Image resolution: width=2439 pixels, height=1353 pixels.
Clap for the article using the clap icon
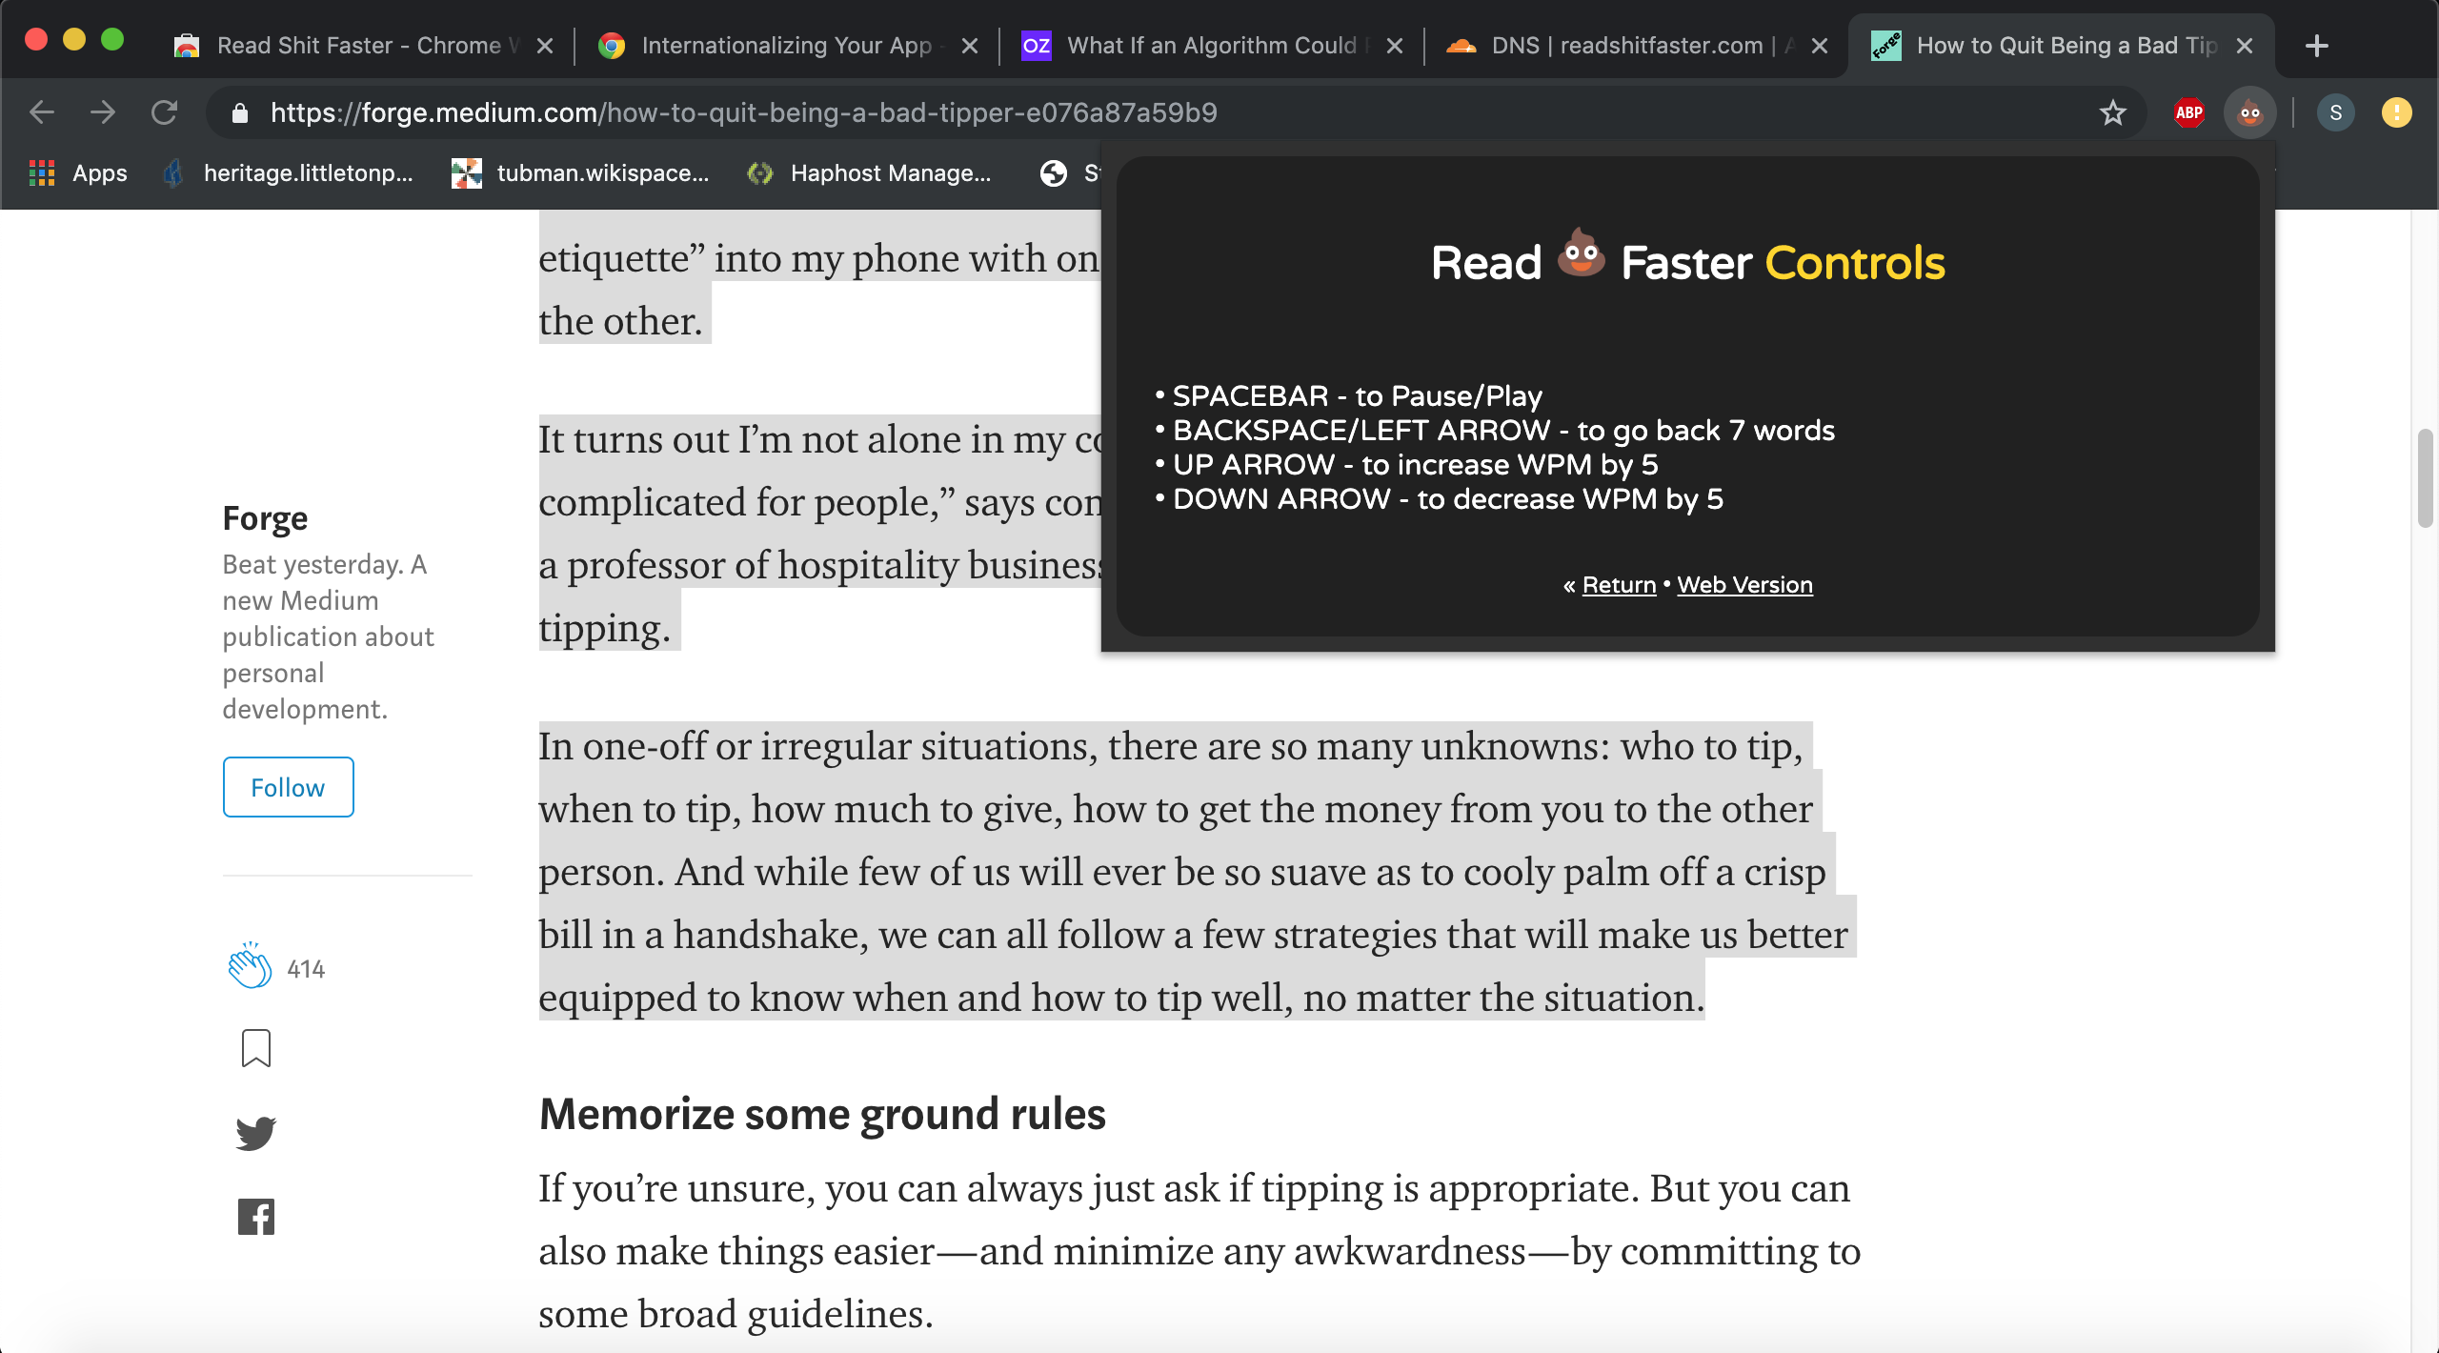[x=250, y=965]
